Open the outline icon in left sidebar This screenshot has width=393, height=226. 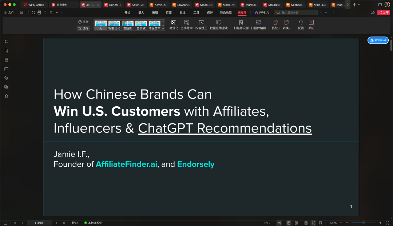6,41
